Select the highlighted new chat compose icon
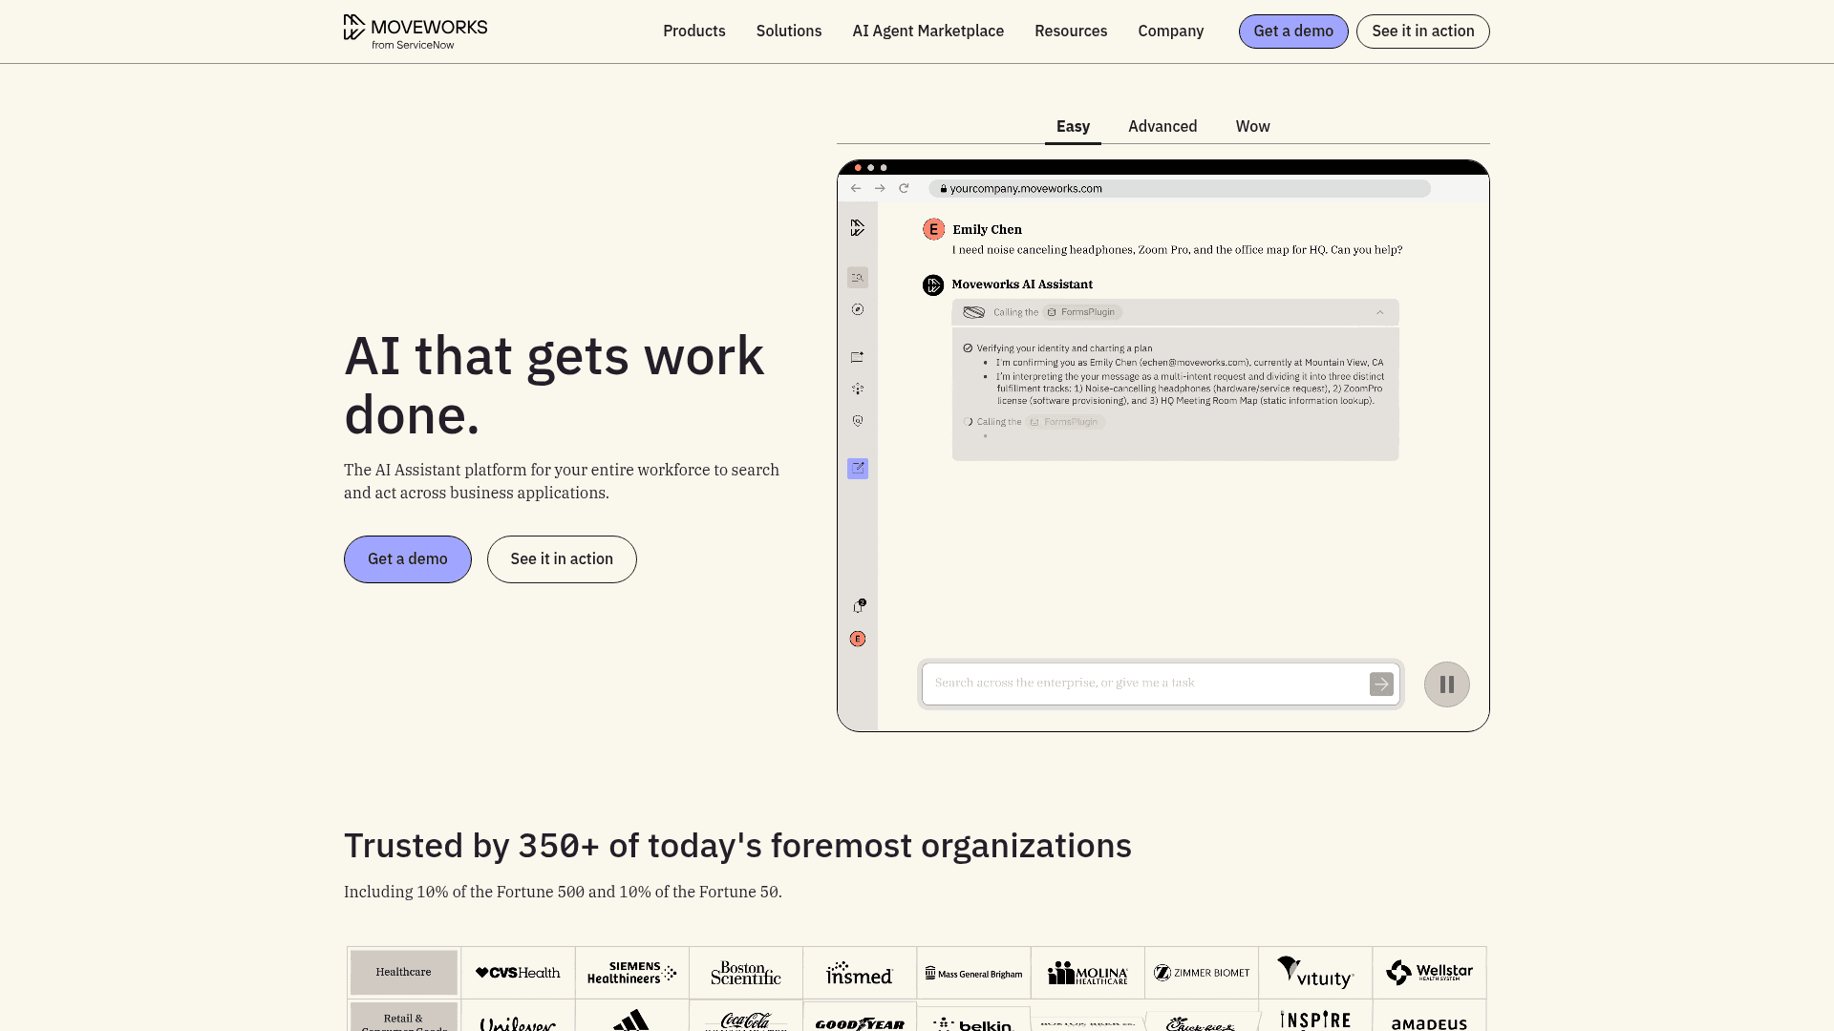The height and width of the screenshot is (1031, 1834). pos(857,469)
